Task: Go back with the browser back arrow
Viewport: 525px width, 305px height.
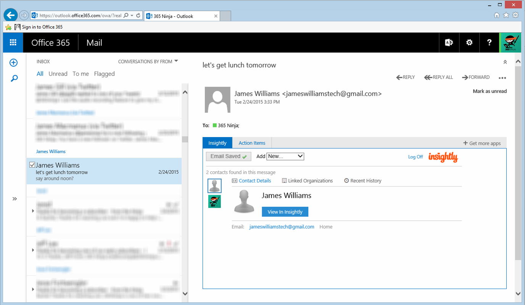Action: (11, 15)
